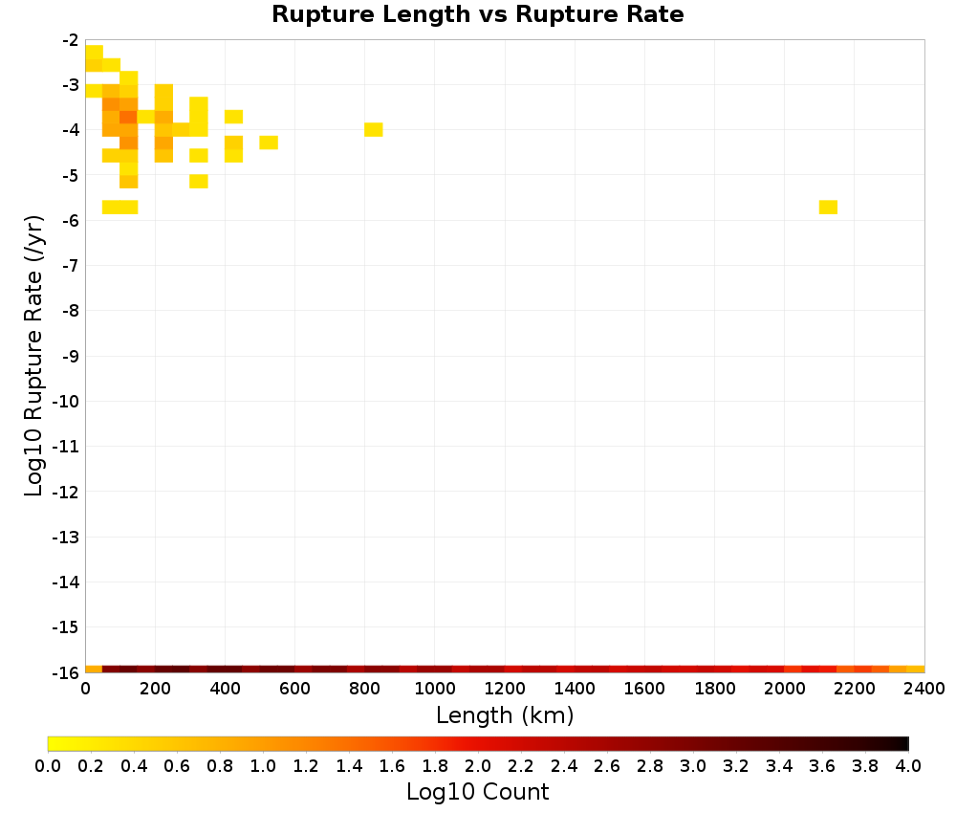Click y-axis tick label '-16'
Image resolution: width=956 pixels, height=813 pixels.
[x=66, y=672]
